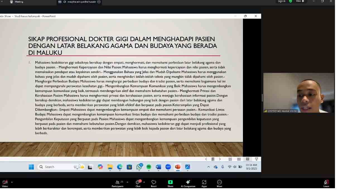The height and width of the screenshot is (191, 357).
Task: Open the View menu at top right
Action: (x=300, y=1)
